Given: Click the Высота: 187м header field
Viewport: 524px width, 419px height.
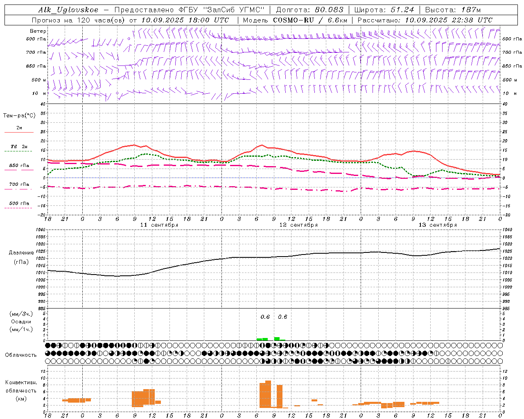Looking at the screenshot, I should coord(453,10).
